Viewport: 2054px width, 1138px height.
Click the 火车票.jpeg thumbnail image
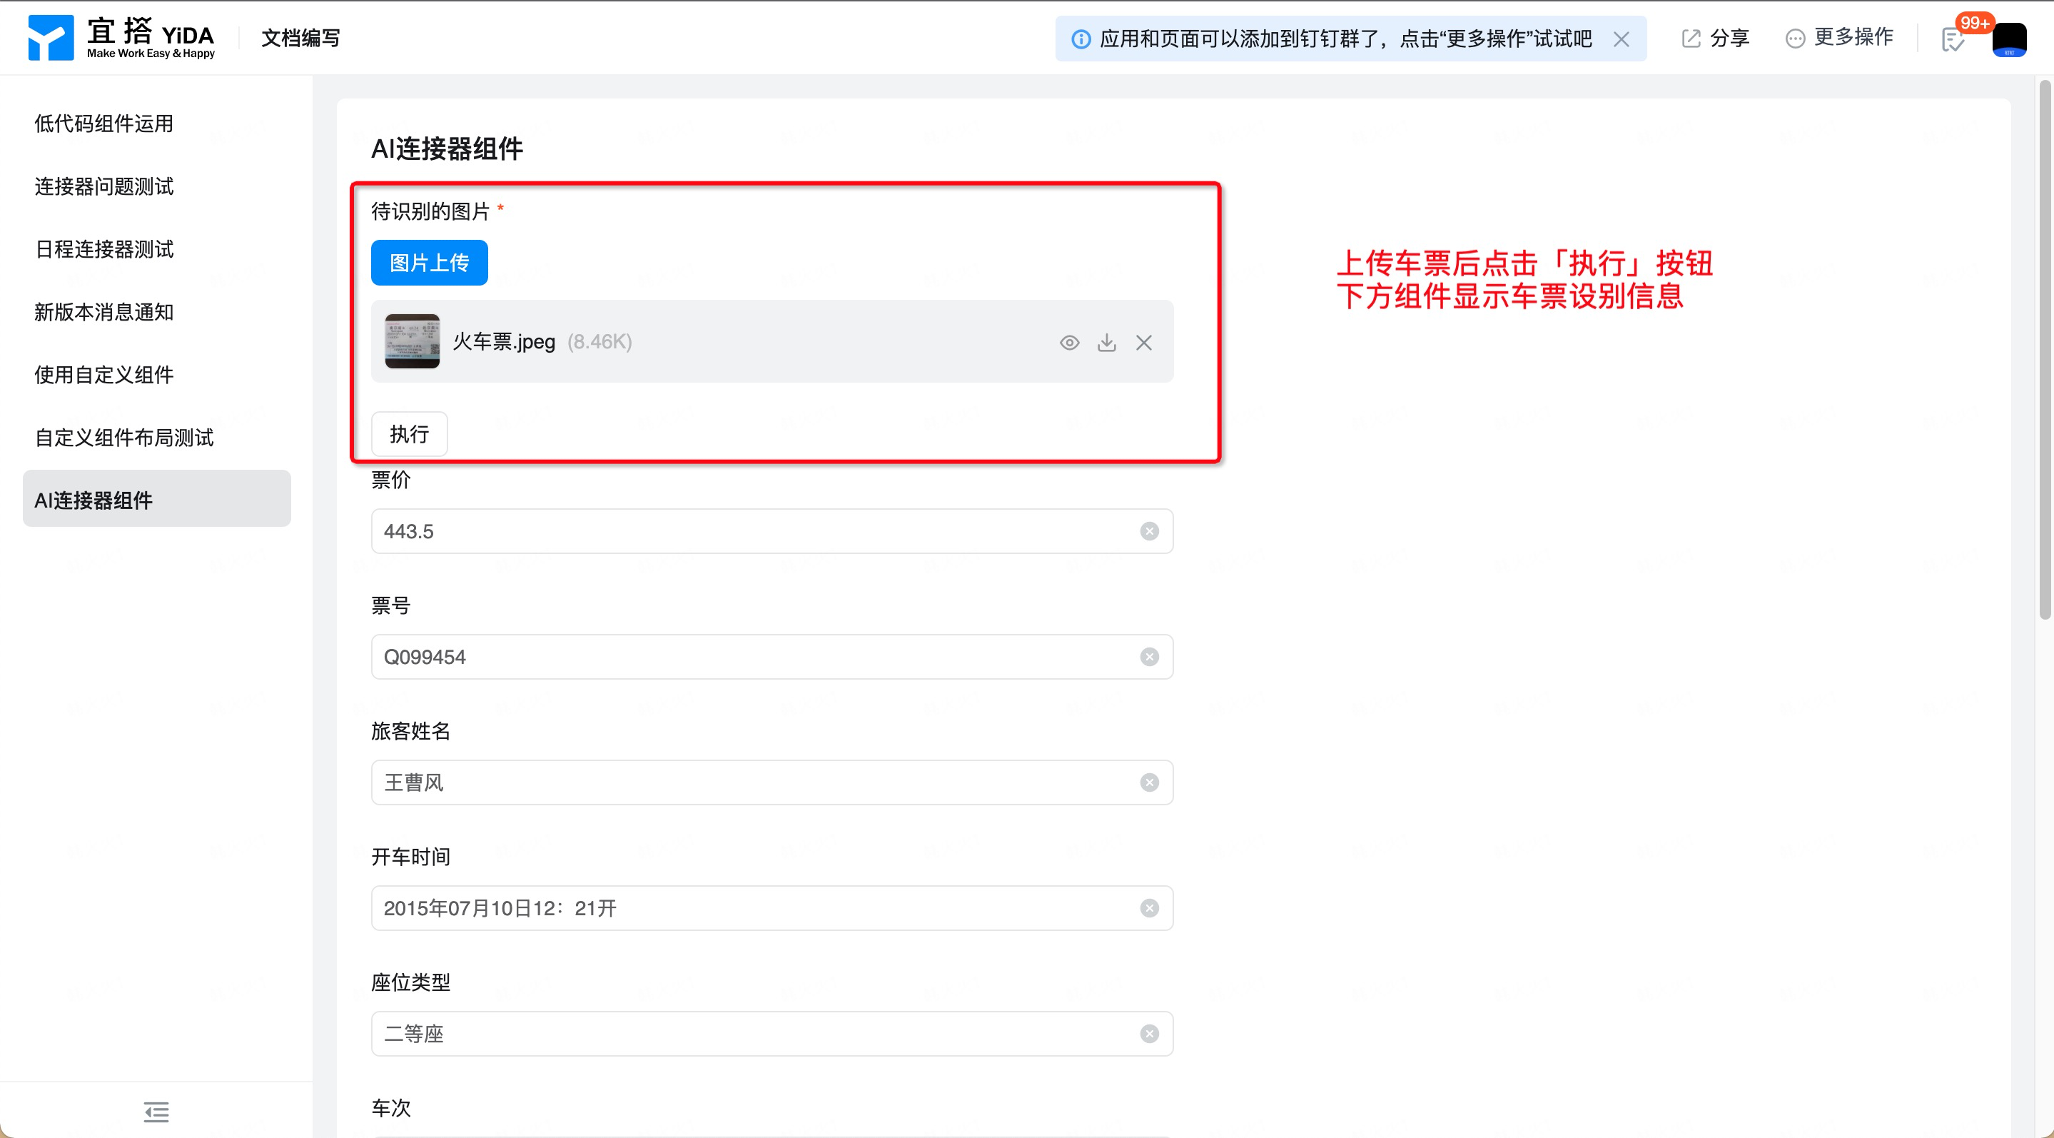click(x=413, y=341)
